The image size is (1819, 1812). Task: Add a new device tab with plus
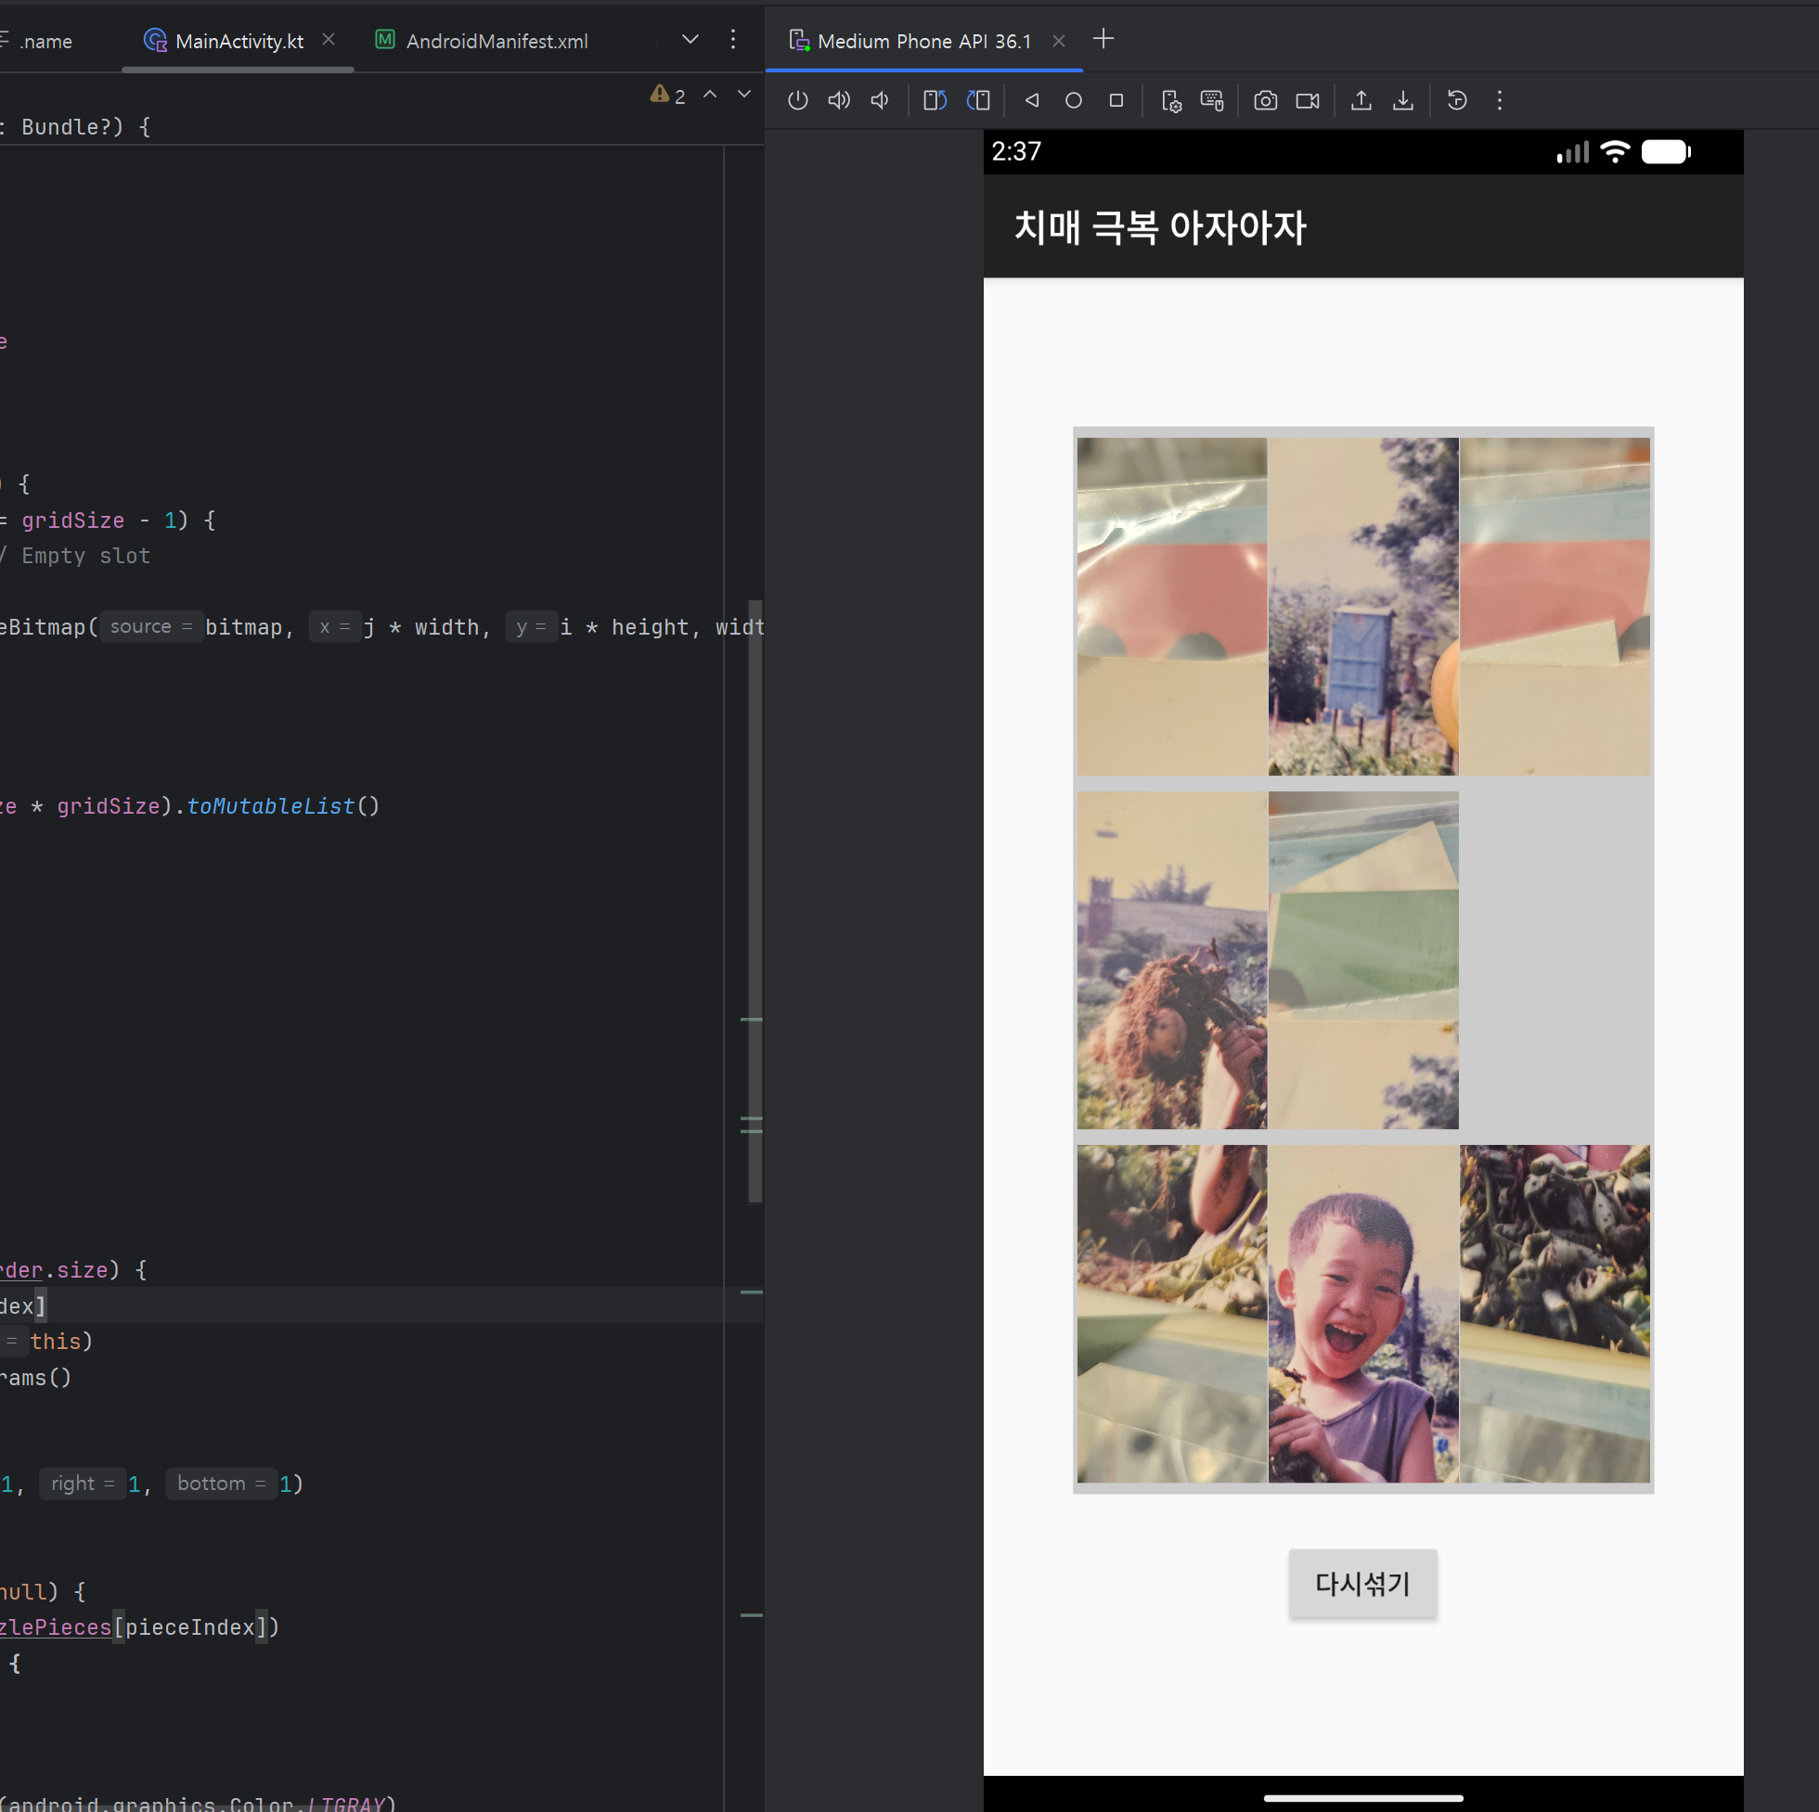pos(1103,40)
